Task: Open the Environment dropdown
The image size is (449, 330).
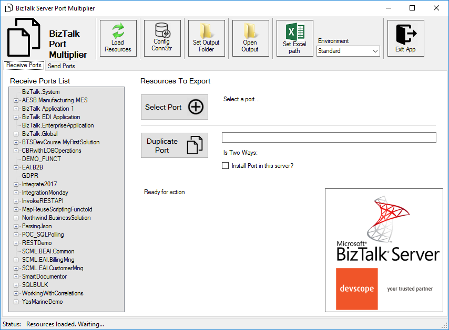Action: (x=348, y=51)
